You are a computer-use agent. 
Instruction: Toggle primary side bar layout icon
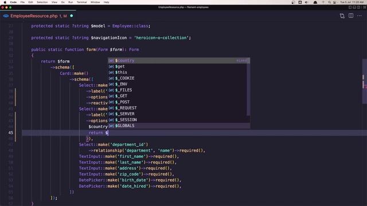(x=350, y=7)
